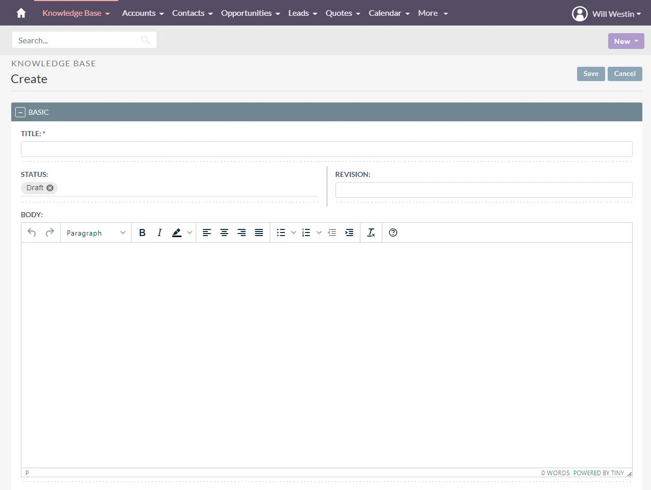Click the Status selection field
The image size is (651, 490).
point(169,188)
